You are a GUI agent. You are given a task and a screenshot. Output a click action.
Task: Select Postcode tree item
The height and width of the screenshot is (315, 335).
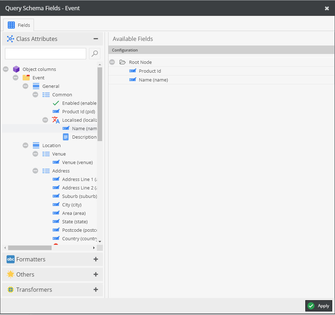point(80,230)
